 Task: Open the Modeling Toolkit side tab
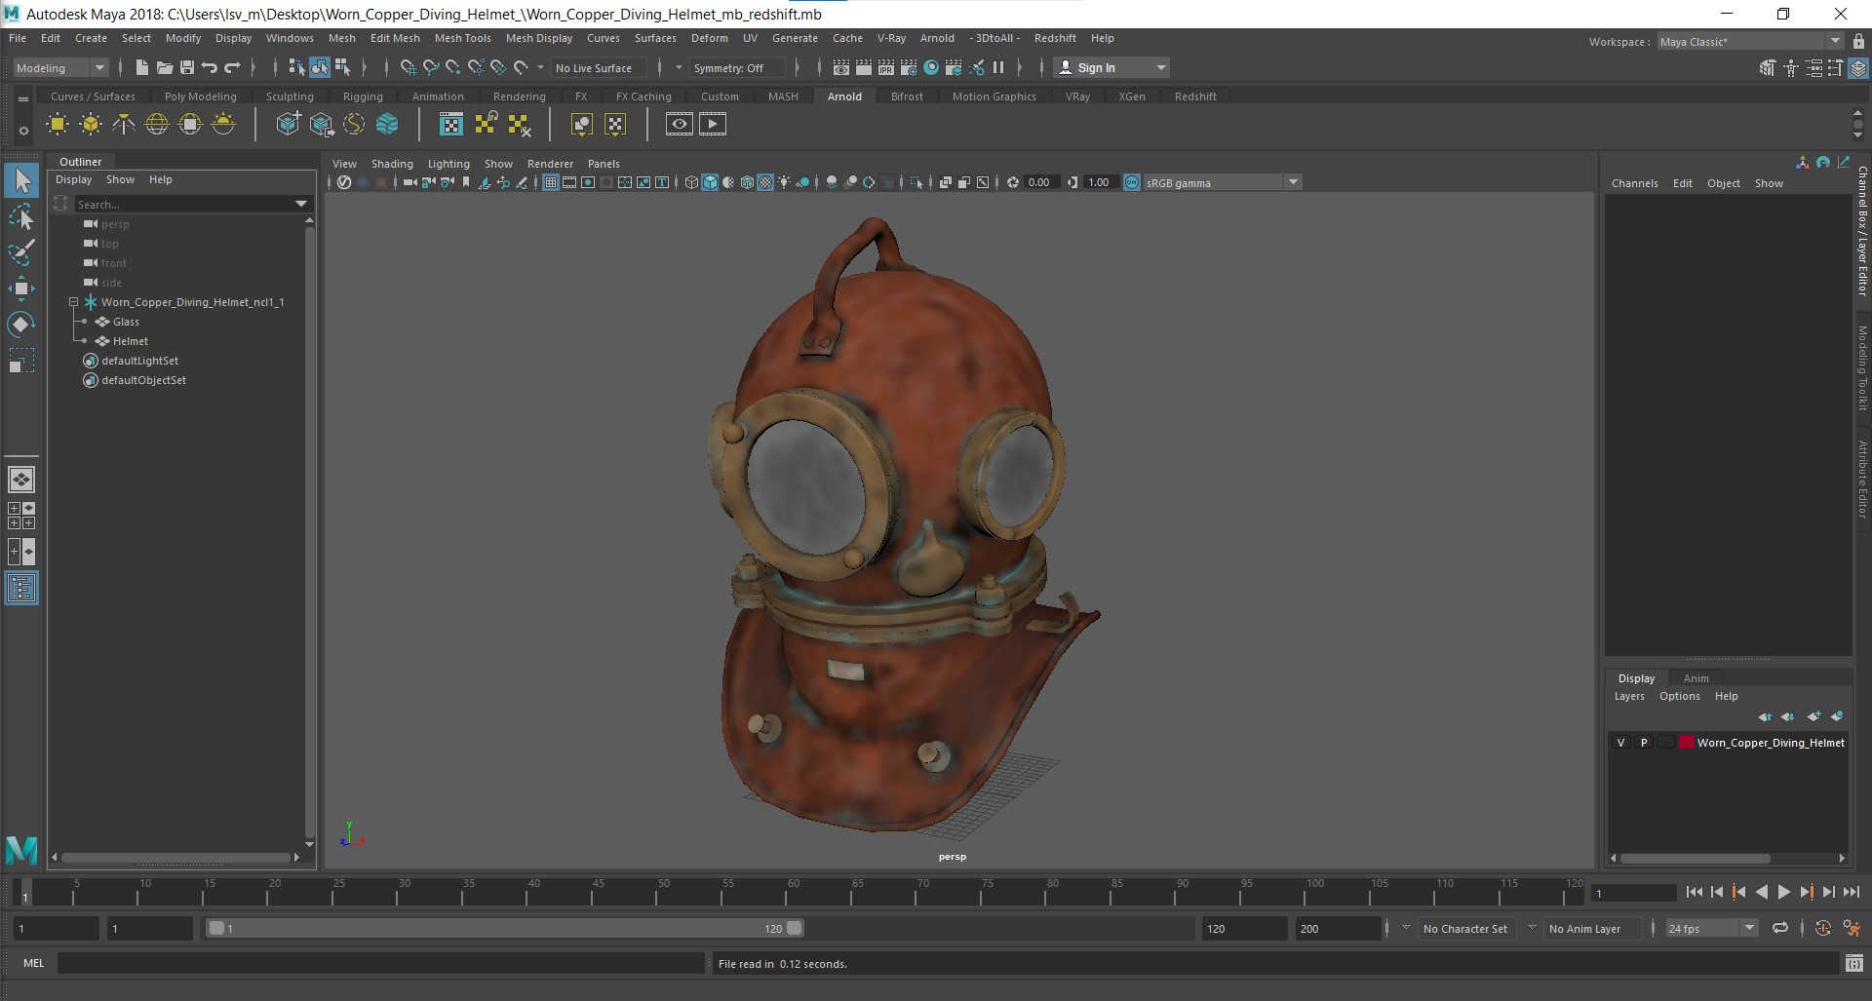point(1861,367)
